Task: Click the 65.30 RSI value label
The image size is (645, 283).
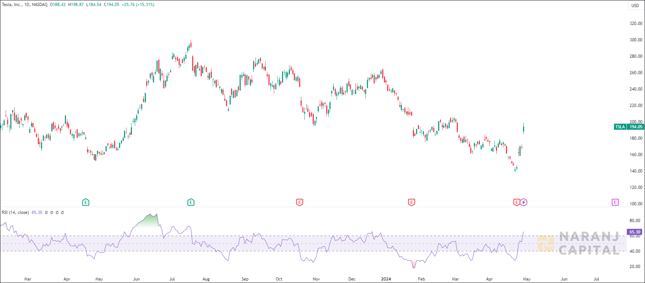Action: [635, 232]
